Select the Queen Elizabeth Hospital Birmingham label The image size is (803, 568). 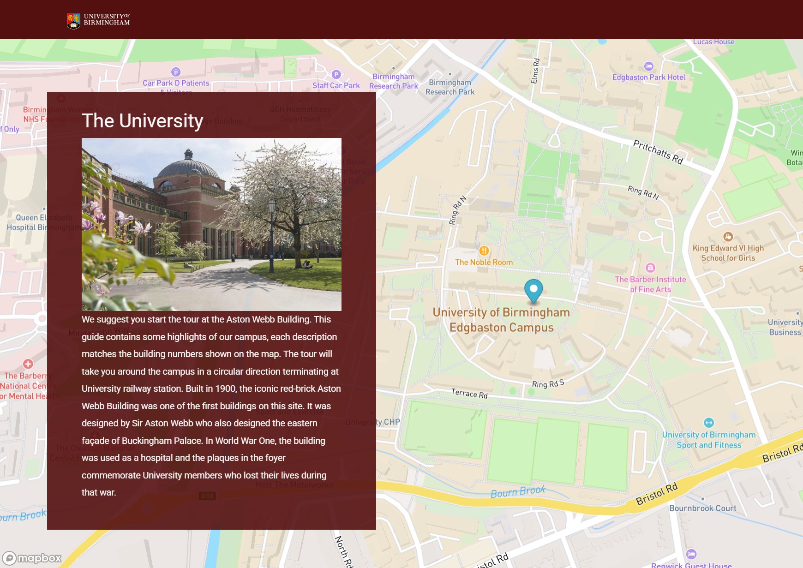point(44,222)
